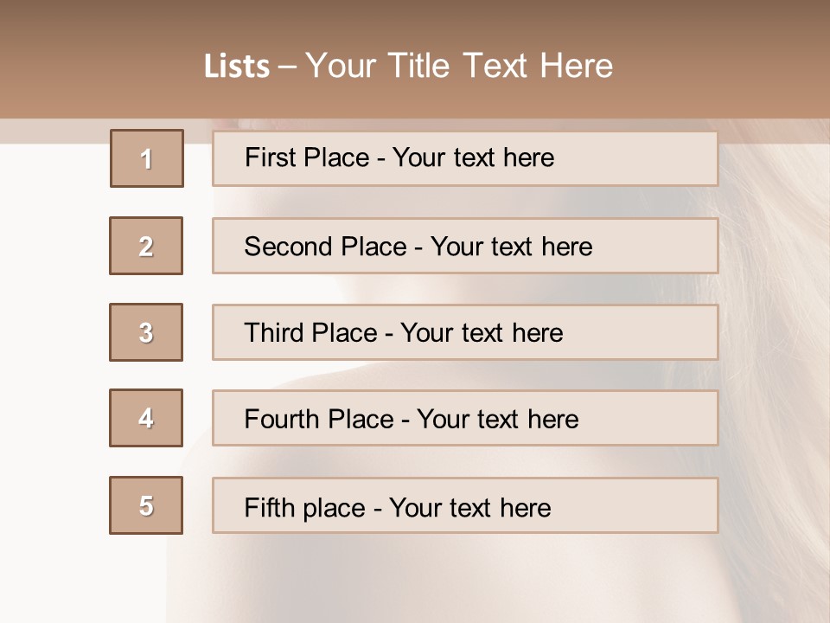The image size is (830, 623).
Task: Click the number 5 box
Action: tap(146, 505)
